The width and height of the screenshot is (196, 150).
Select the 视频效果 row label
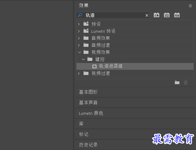click(x=100, y=52)
